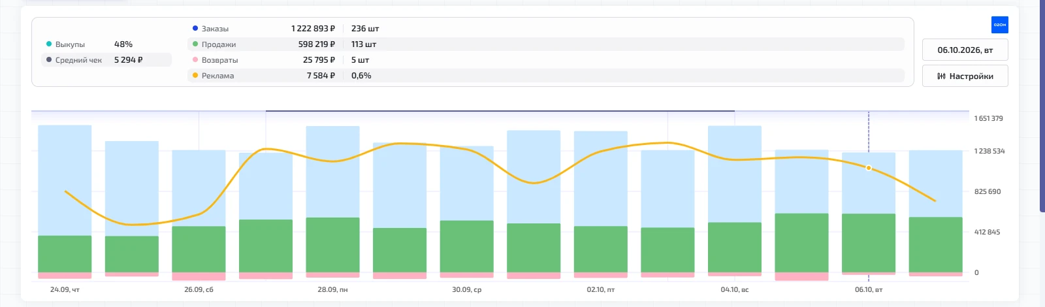The image size is (1045, 307).
Task: Click the page vertical scrollbar thumb
Action: (1042, 105)
